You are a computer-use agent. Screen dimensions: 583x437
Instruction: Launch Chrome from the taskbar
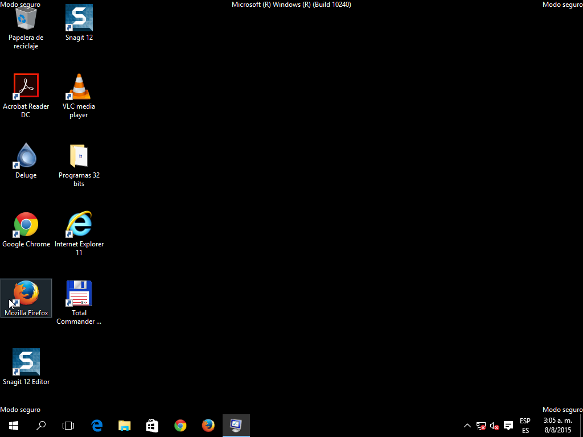[180, 426]
